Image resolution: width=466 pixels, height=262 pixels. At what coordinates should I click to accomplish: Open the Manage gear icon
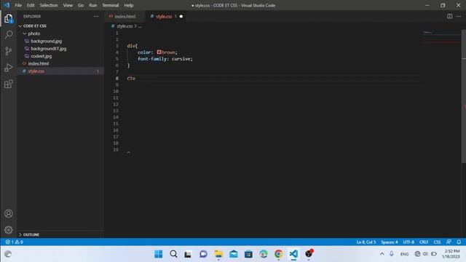point(8,230)
